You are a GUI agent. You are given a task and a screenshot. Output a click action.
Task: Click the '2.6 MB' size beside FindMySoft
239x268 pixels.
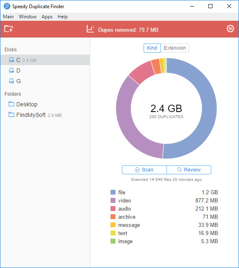(55, 115)
